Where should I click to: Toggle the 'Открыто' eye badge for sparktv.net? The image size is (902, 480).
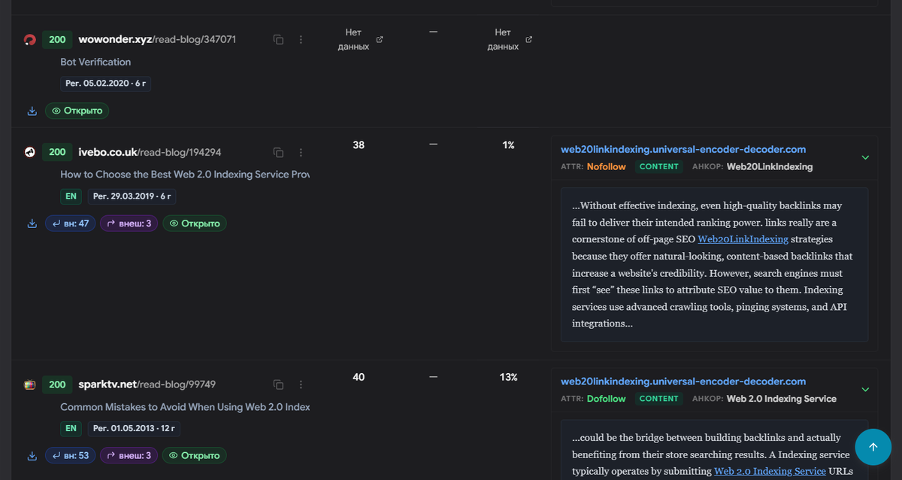[195, 456]
